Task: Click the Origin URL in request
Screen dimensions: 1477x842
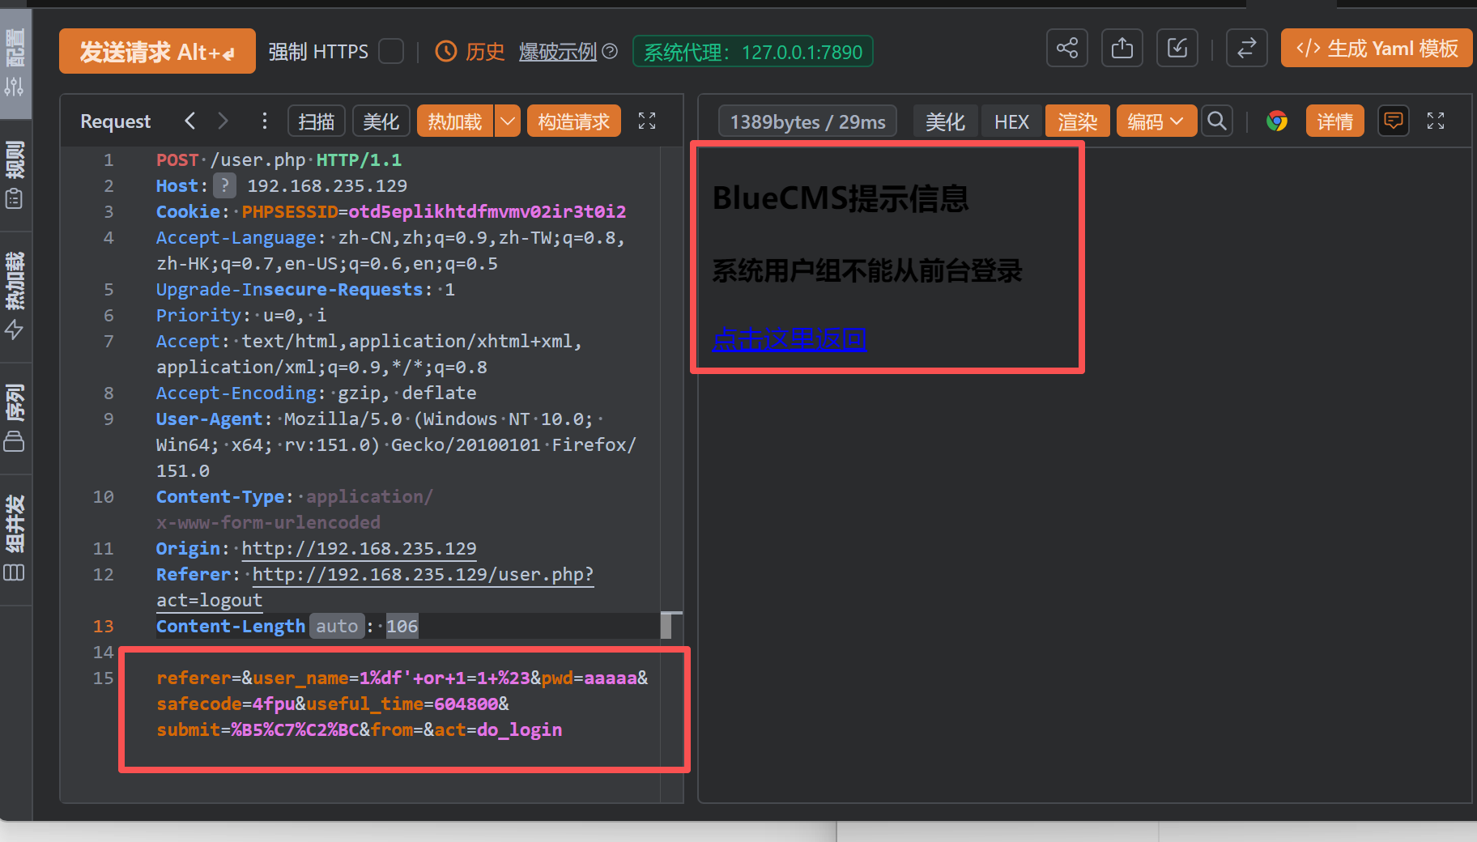Action: click(x=359, y=548)
